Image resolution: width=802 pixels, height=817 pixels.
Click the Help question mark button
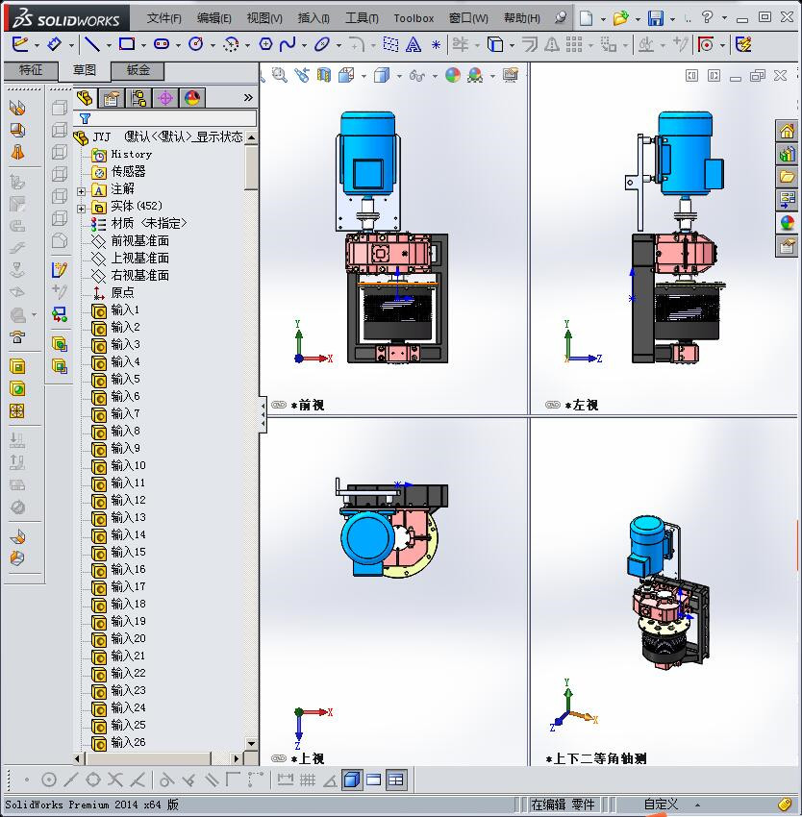[709, 17]
